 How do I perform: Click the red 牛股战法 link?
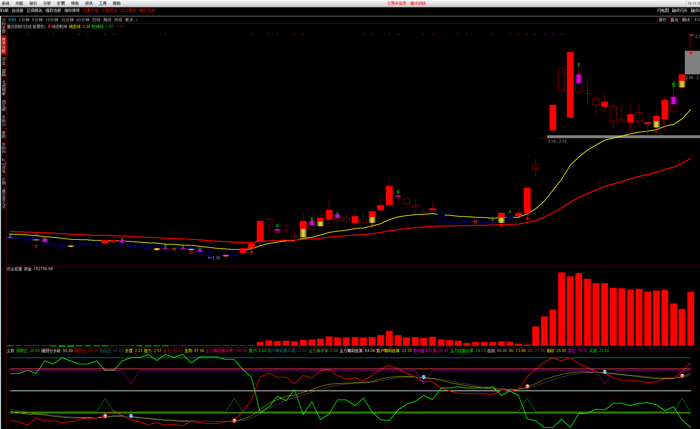[110, 10]
